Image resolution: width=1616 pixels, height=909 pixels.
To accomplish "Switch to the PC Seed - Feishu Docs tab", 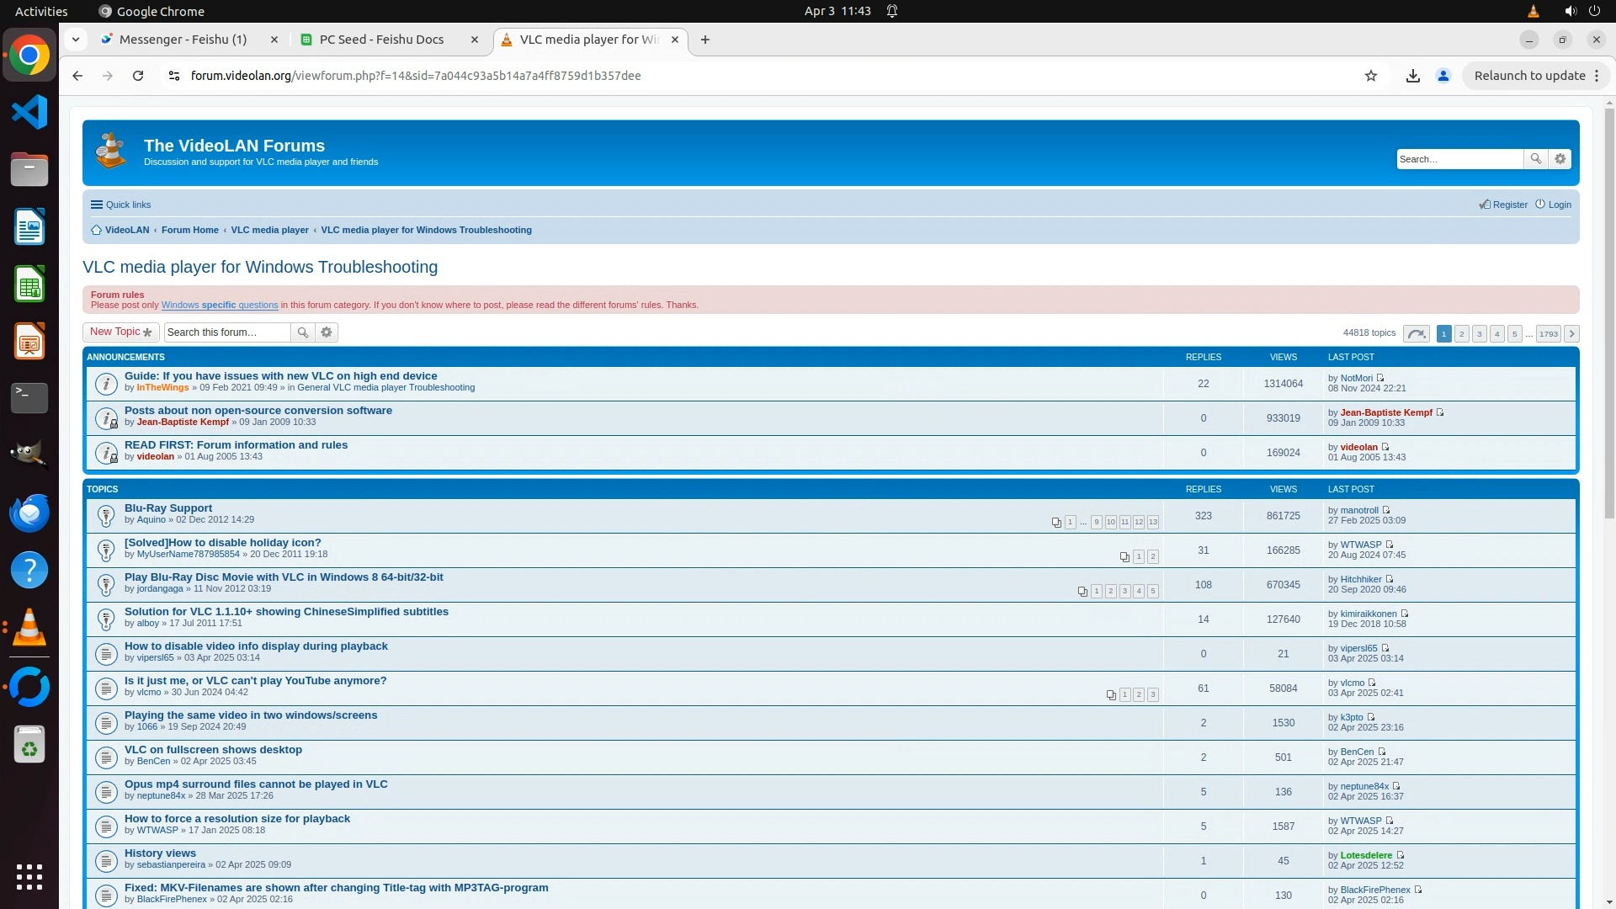I will point(381,40).
